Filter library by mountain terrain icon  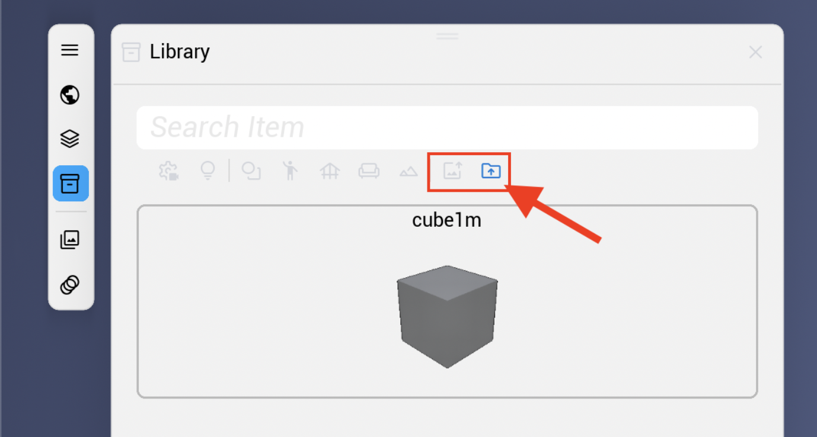pos(408,172)
